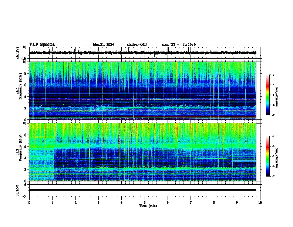This screenshot has width=293, height=227.
Task: Click the "6" kHz tick on ch.1 frequency axis
Action: [26, 85]
